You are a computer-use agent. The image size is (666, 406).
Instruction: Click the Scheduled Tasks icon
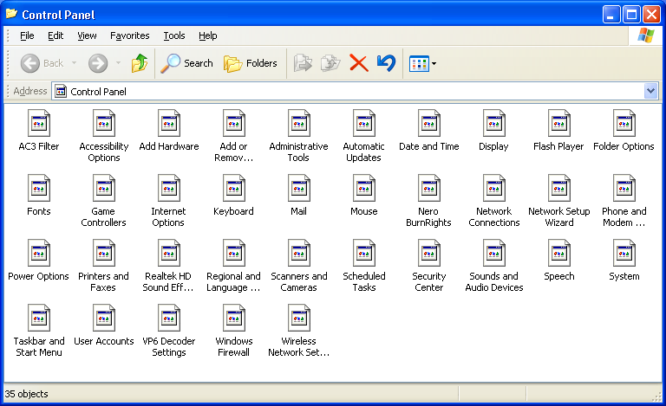point(363,253)
